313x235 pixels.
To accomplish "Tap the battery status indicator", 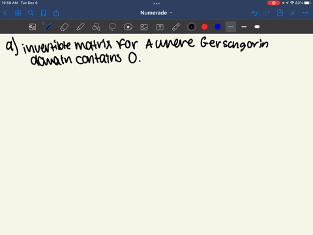I will (308, 3).
